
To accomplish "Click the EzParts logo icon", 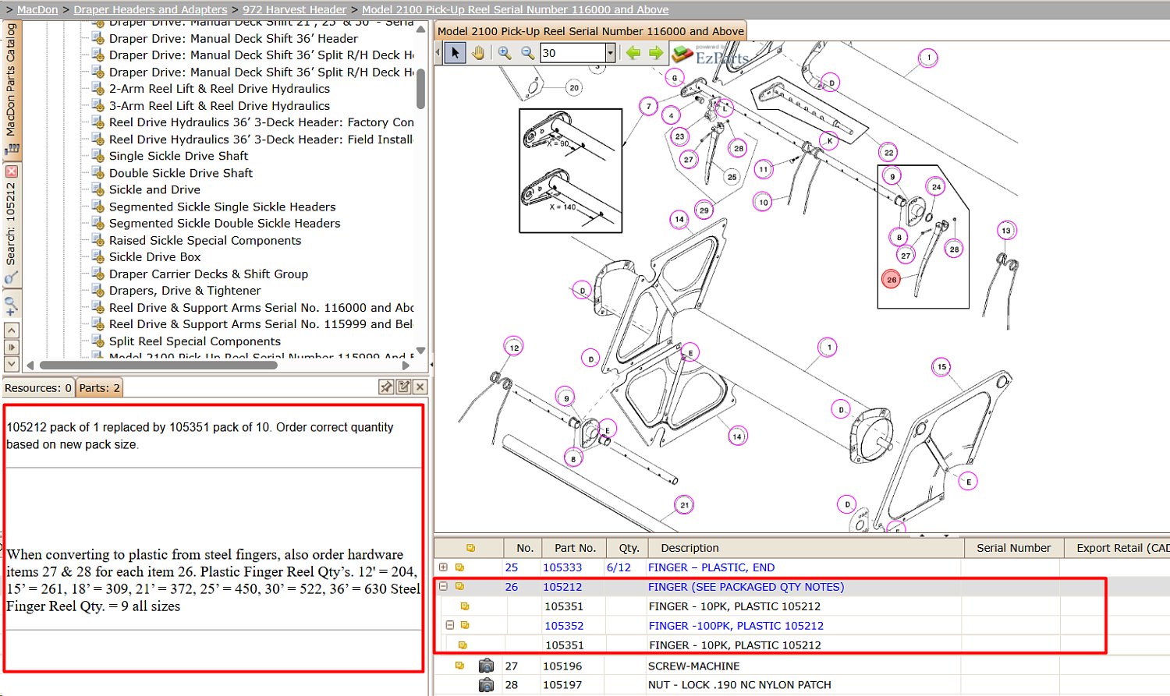I will point(682,54).
